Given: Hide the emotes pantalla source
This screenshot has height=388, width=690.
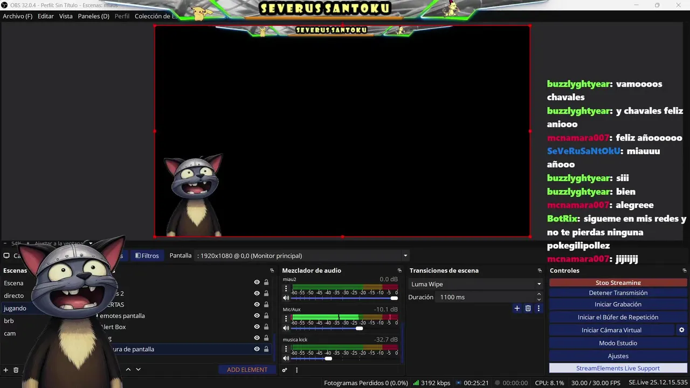Looking at the screenshot, I should [257, 316].
